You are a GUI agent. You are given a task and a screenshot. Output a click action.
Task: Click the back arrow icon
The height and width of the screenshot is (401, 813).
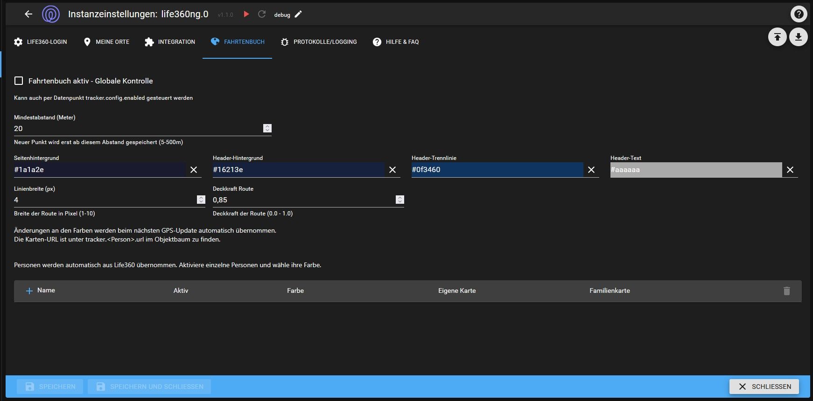point(28,14)
